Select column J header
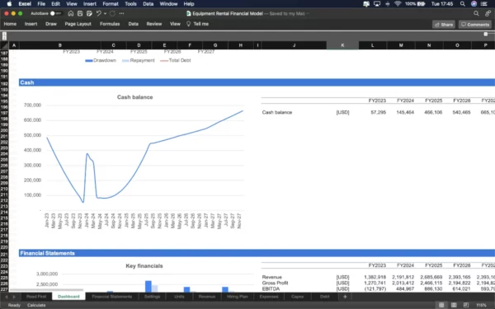 pos(294,45)
